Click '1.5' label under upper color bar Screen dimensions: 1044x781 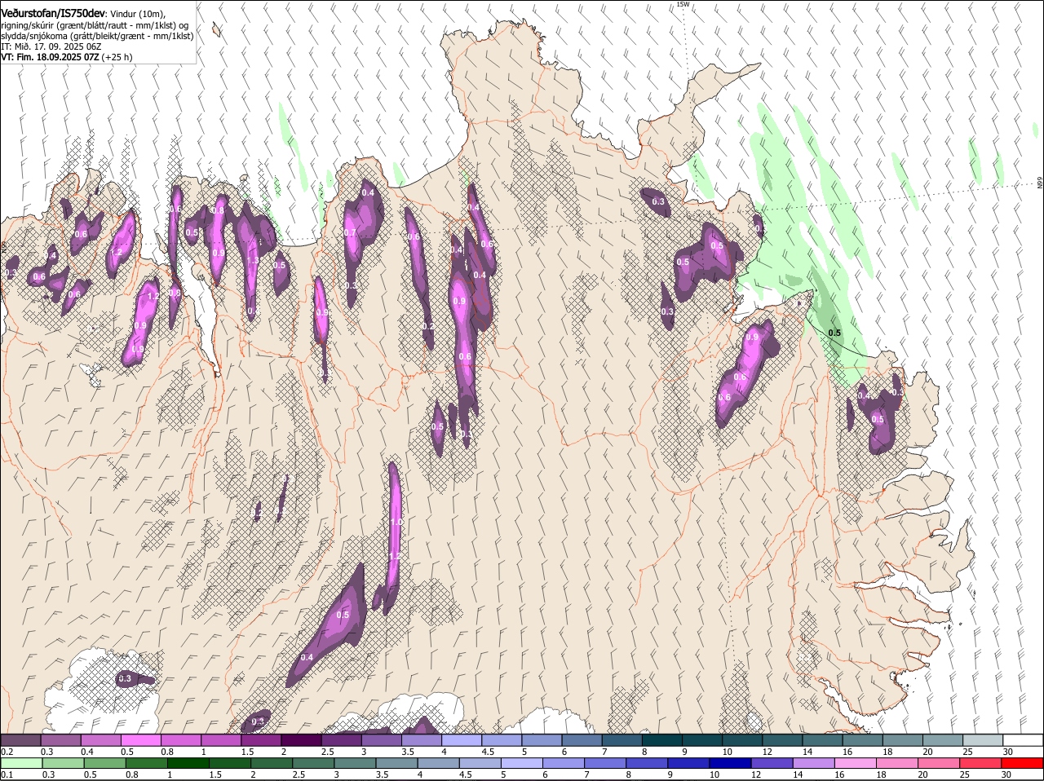click(x=248, y=752)
